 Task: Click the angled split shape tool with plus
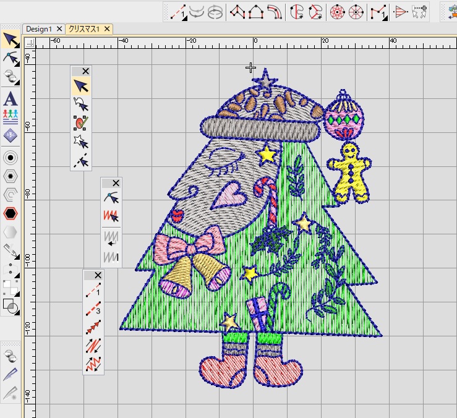[x=315, y=12]
